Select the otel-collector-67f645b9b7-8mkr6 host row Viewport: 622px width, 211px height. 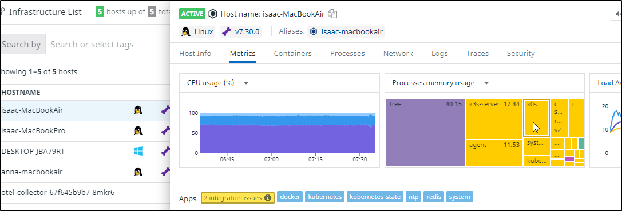click(x=85, y=193)
